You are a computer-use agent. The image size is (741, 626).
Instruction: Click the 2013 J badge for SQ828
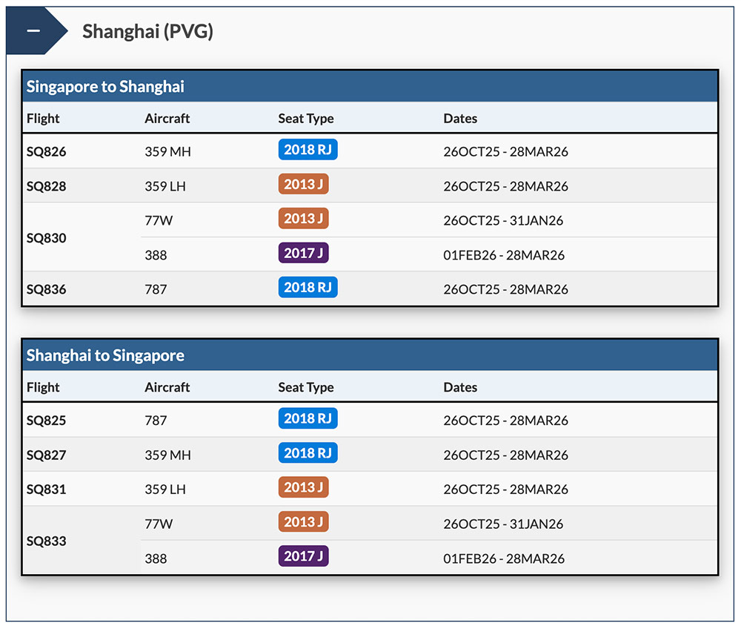303,185
